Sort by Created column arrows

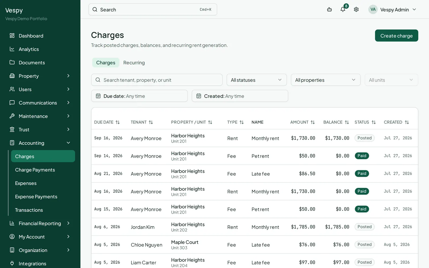click(x=407, y=122)
